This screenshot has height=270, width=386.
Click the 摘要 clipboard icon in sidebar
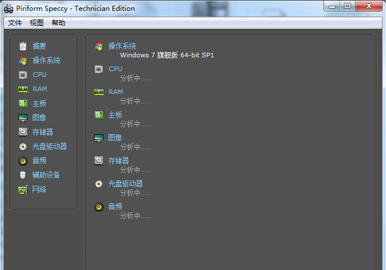point(23,46)
